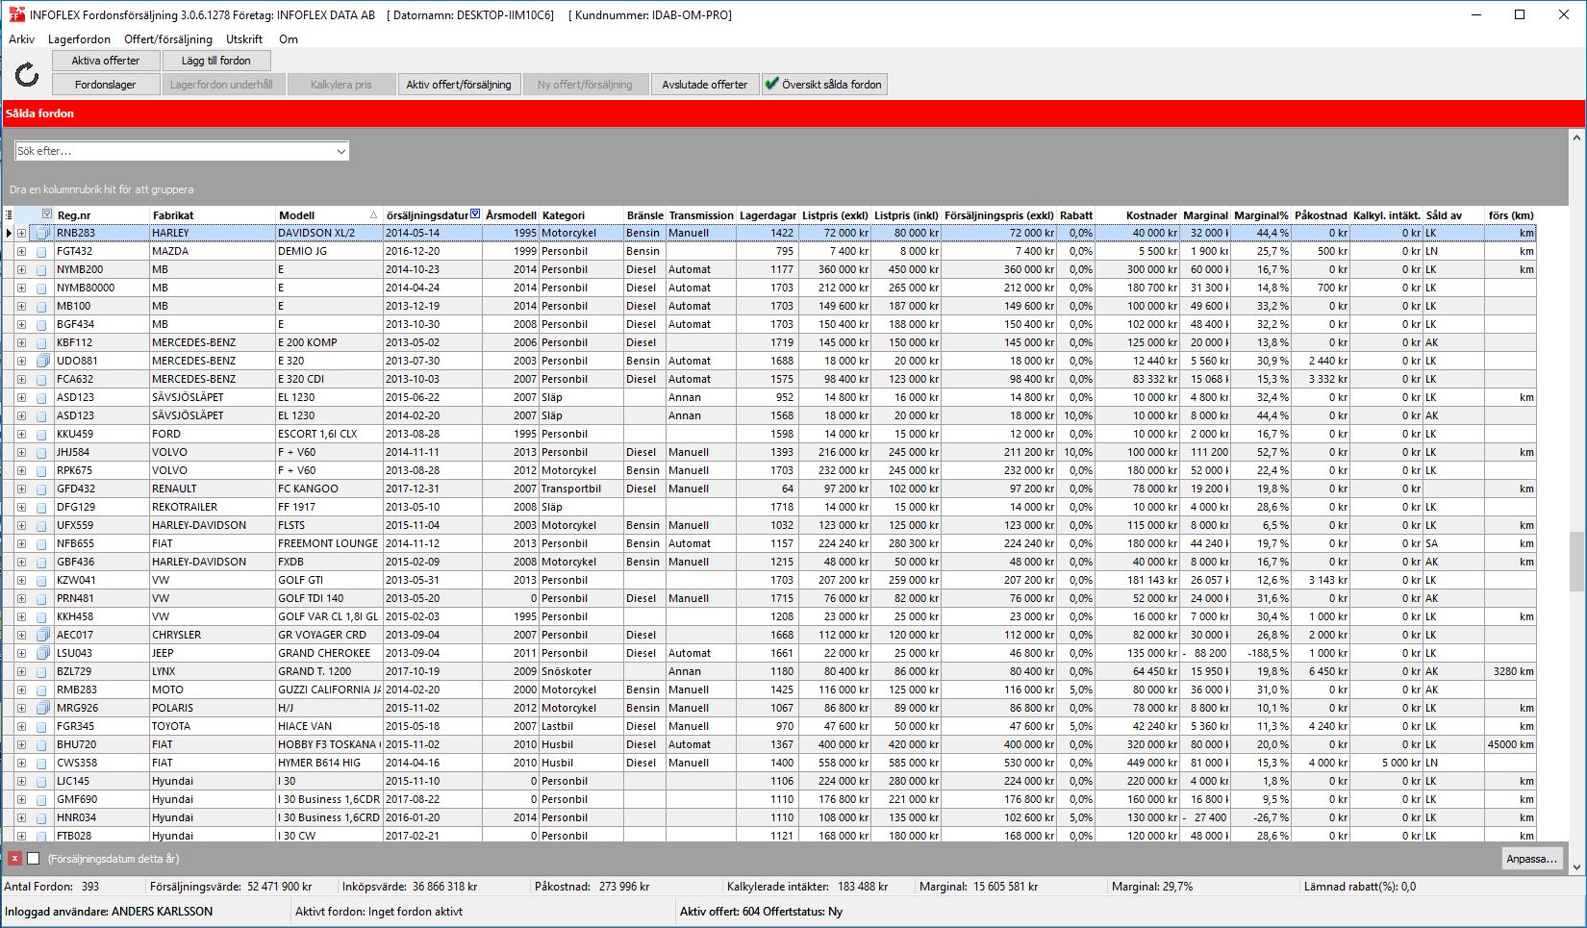The height and width of the screenshot is (928, 1587).
Task: Click document icon on BHU720 row
Action: pyautogui.click(x=41, y=744)
